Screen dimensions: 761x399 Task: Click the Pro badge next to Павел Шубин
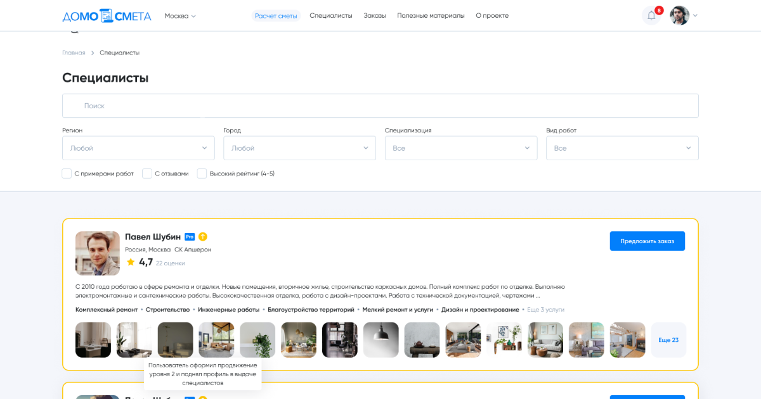tap(190, 237)
